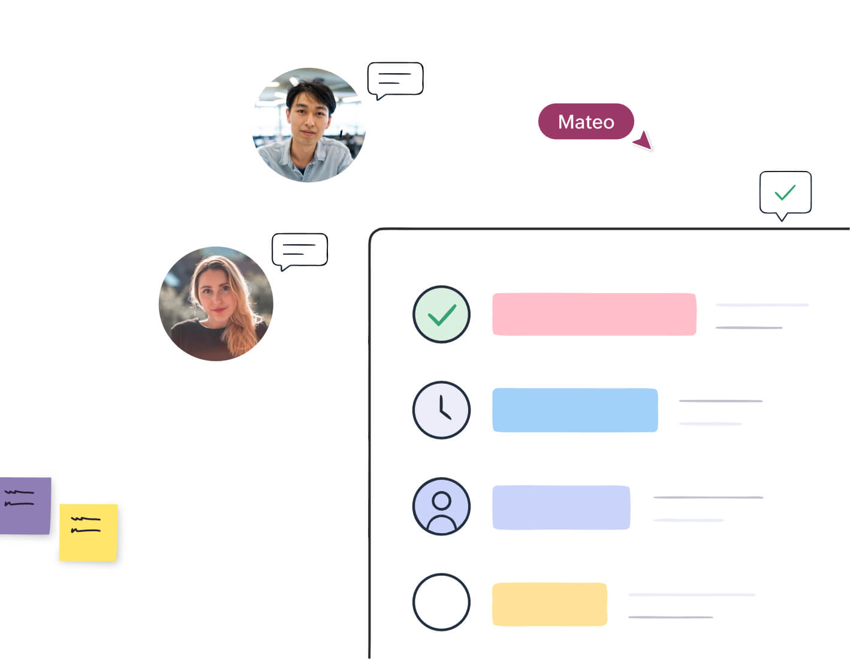Click the clock pending status icon
850x659 pixels.
tap(441, 410)
